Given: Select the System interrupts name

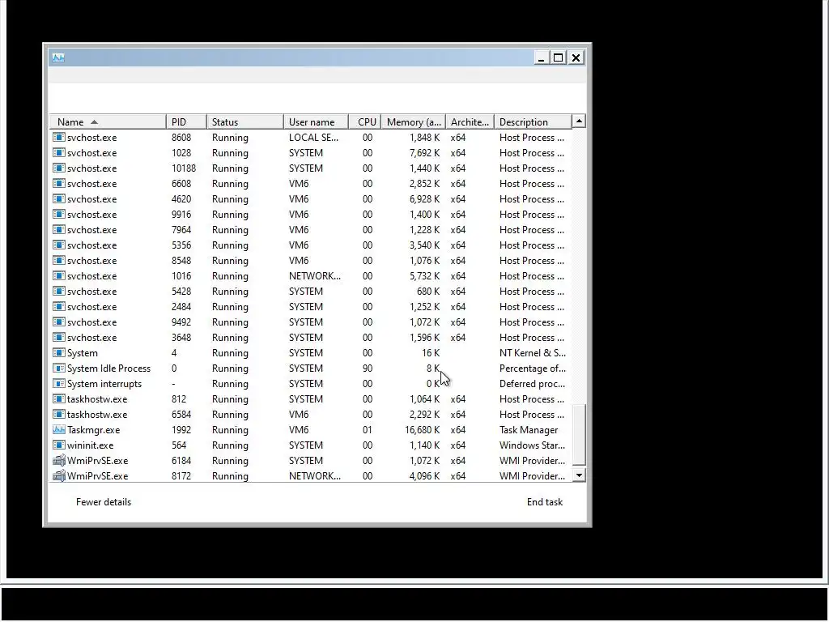Looking at the screenshot, I should tap(104, 383).
